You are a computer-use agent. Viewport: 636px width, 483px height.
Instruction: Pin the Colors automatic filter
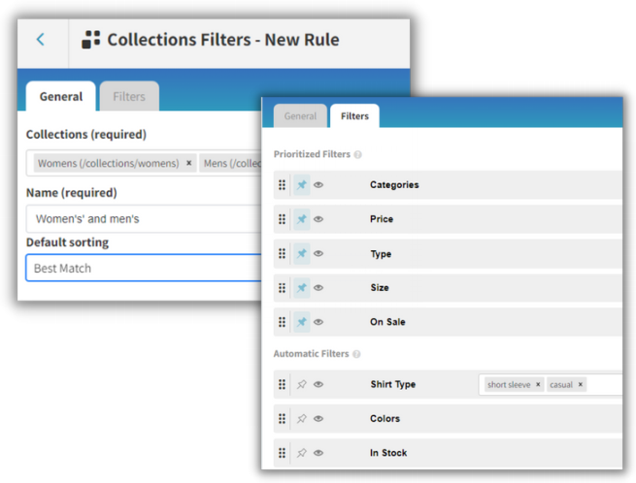click(x=301, y=419)
